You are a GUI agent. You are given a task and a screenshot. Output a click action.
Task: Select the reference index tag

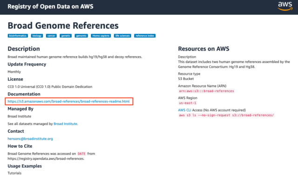click(x=145, y=36)
